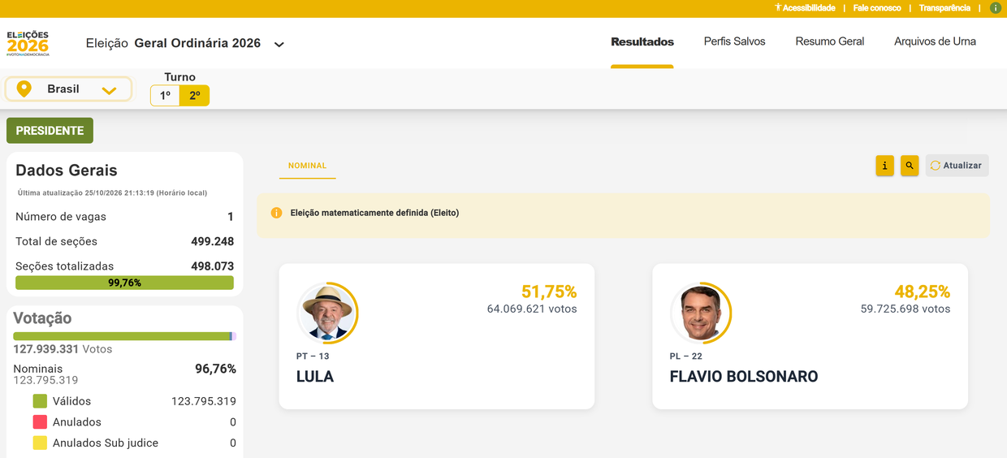Open the search magnifier icon button
This screenshot has width=1007, height=458.
tap(910, 166)
